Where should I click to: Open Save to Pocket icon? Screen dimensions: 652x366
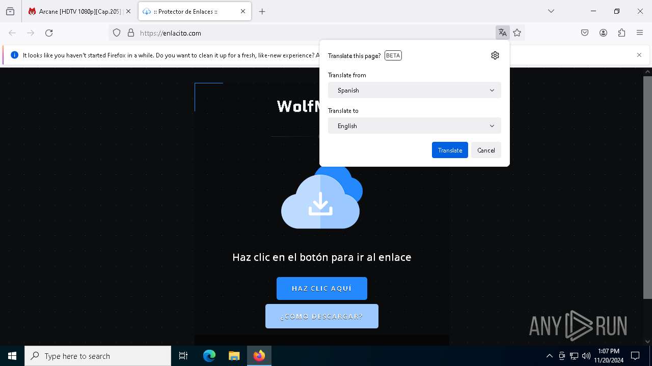585,33
